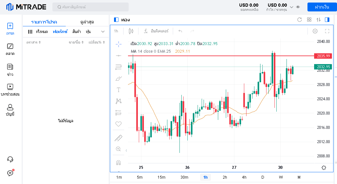Open the Fibonacci drawing tools

[x=118, y=67]
